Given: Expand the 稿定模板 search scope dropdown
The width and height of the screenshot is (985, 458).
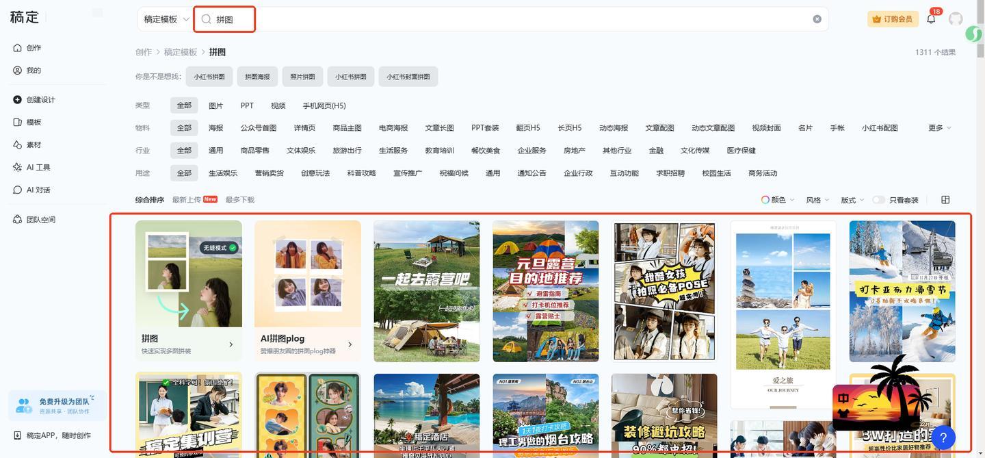Looking at the screenshot, I should point(166,19).
